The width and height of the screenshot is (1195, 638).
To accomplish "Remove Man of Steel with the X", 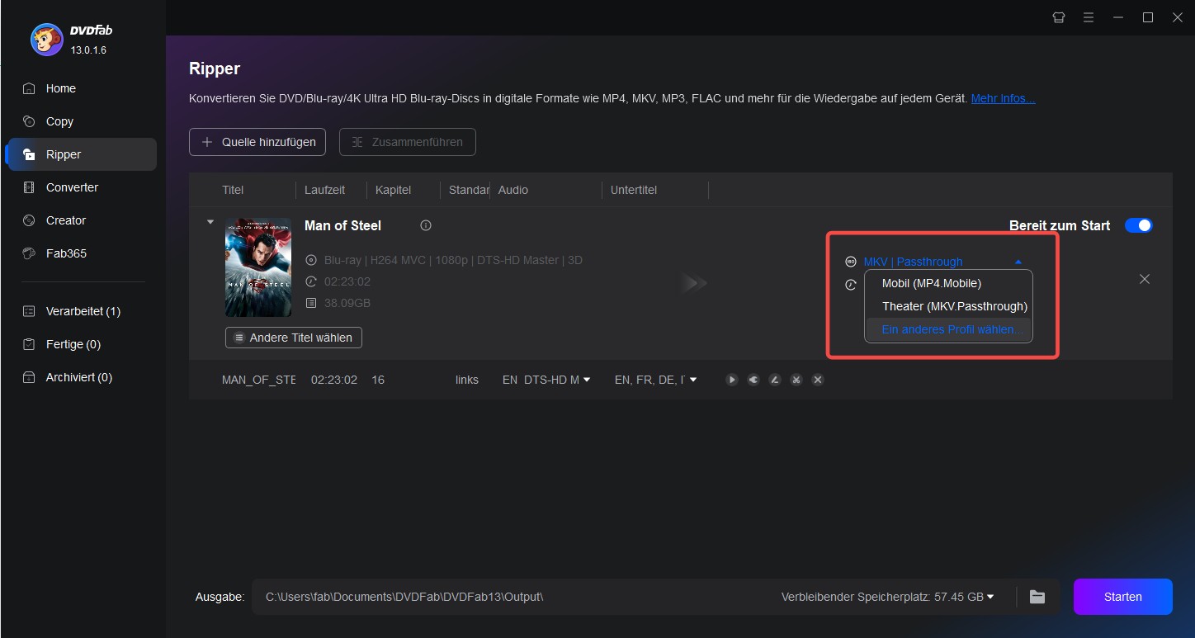I will click(x=1145, y=279).
